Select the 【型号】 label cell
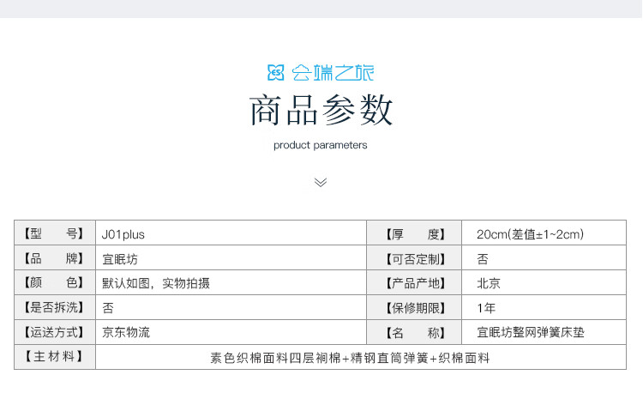This screenshot has width=643, height=399. (x=54, y=233)
